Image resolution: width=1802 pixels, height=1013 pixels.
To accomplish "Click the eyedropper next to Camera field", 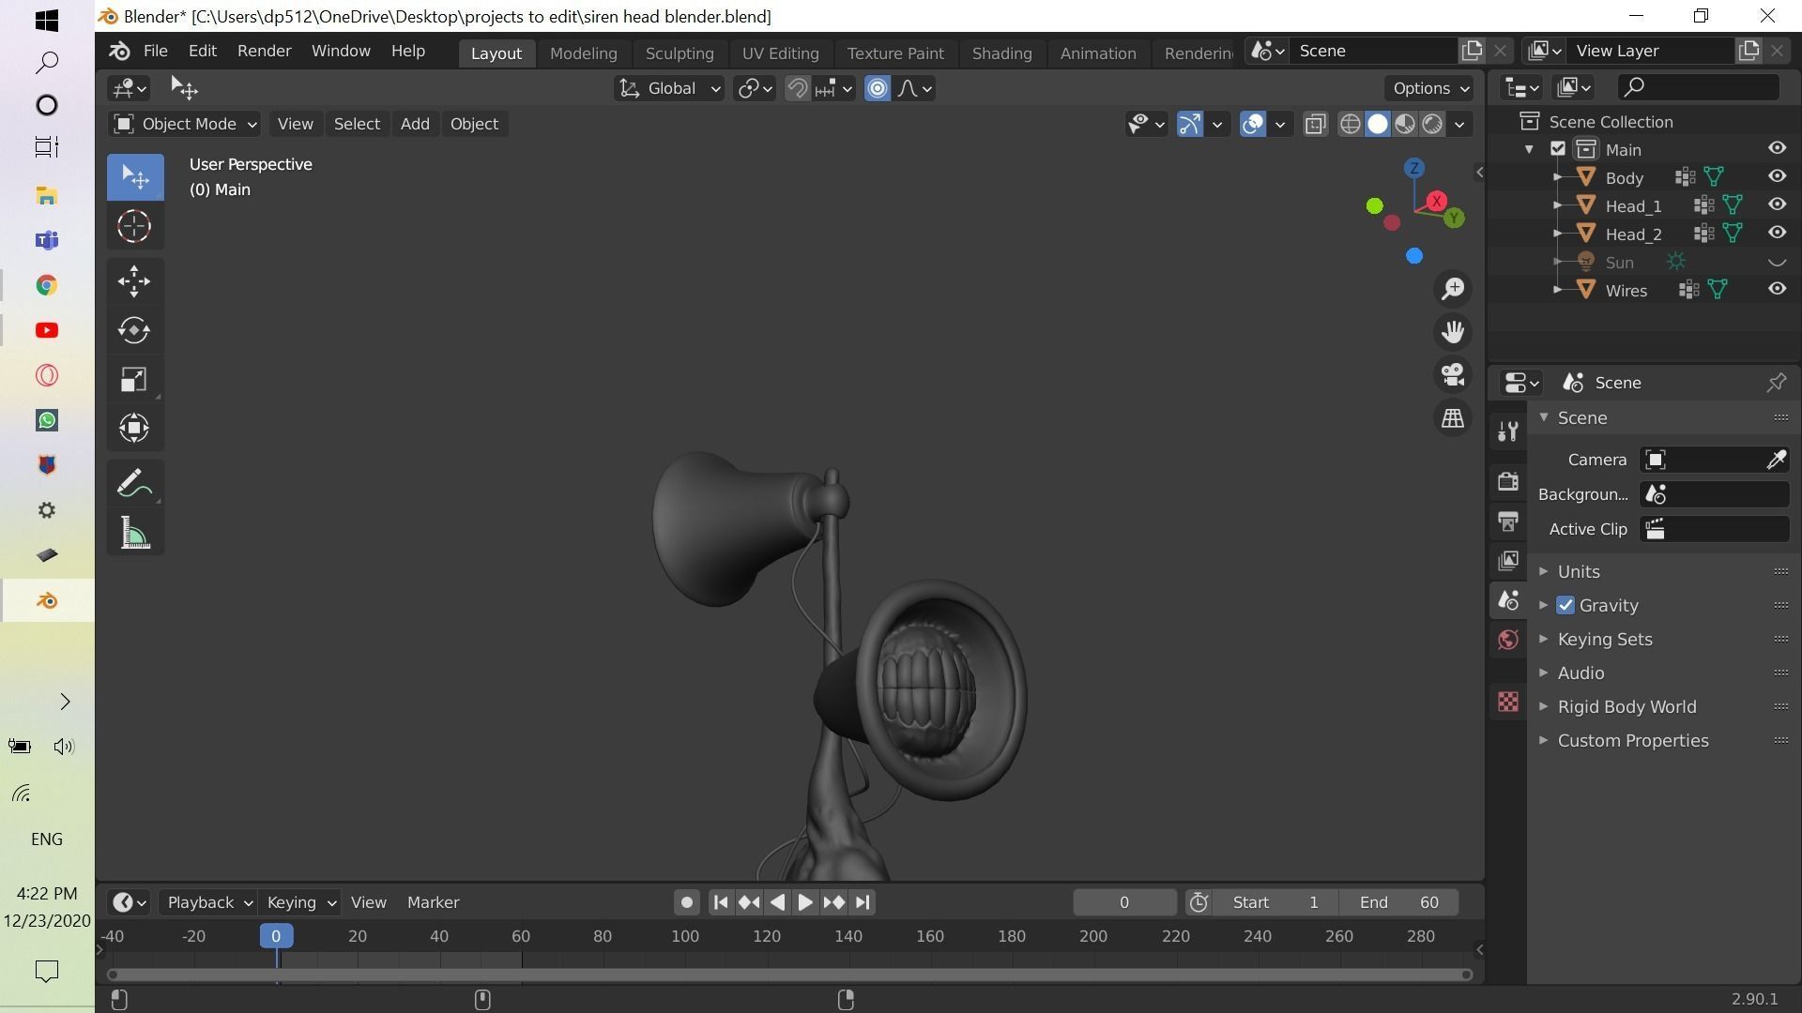I will (x=1776, y=460).
